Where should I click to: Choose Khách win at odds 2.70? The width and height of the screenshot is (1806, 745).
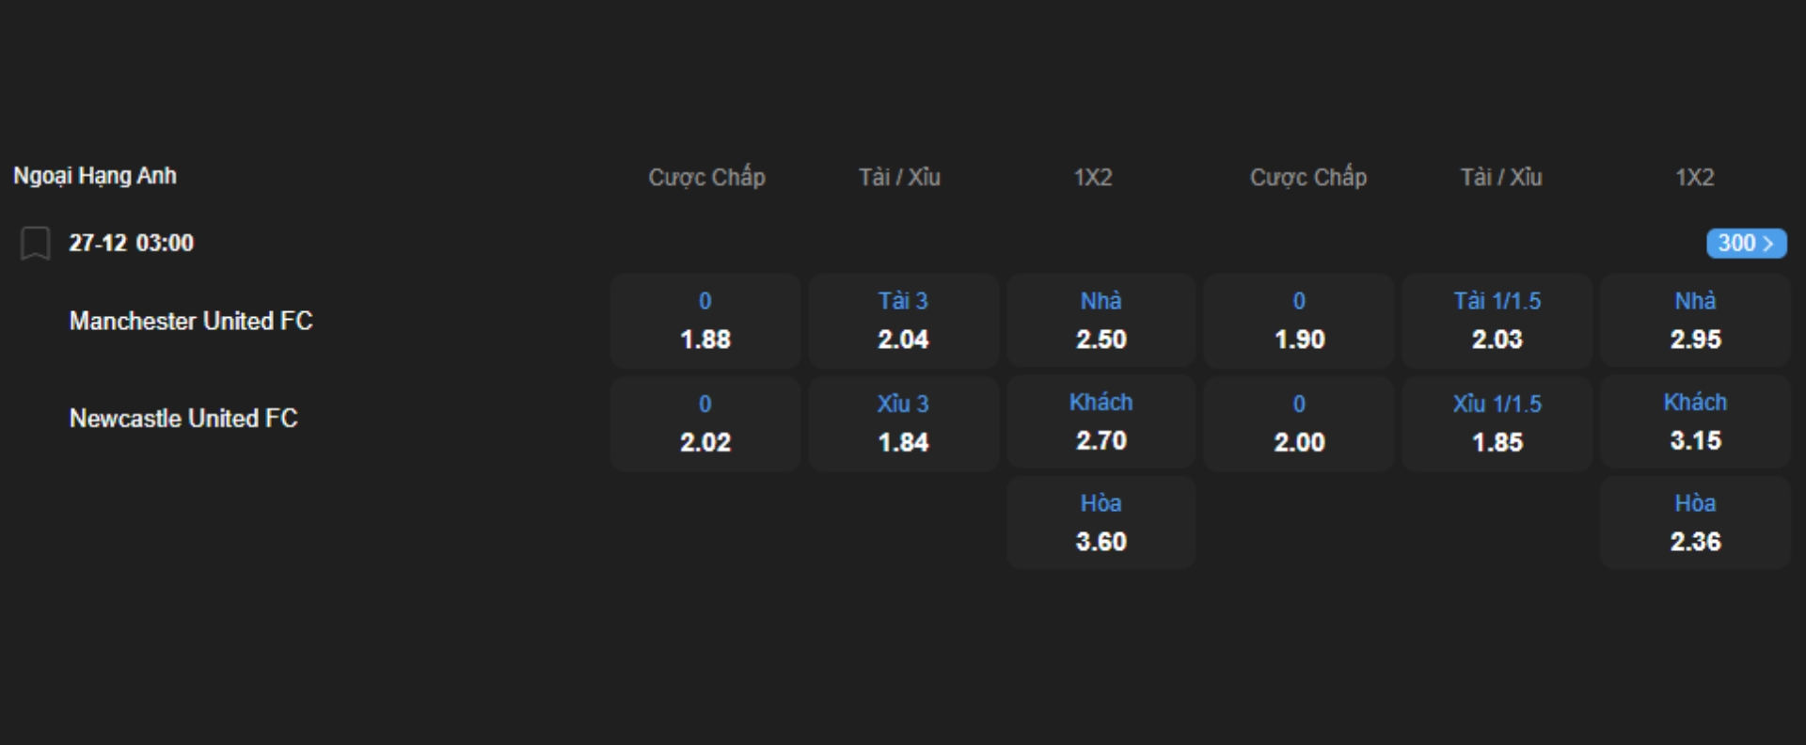point(1101,422)
